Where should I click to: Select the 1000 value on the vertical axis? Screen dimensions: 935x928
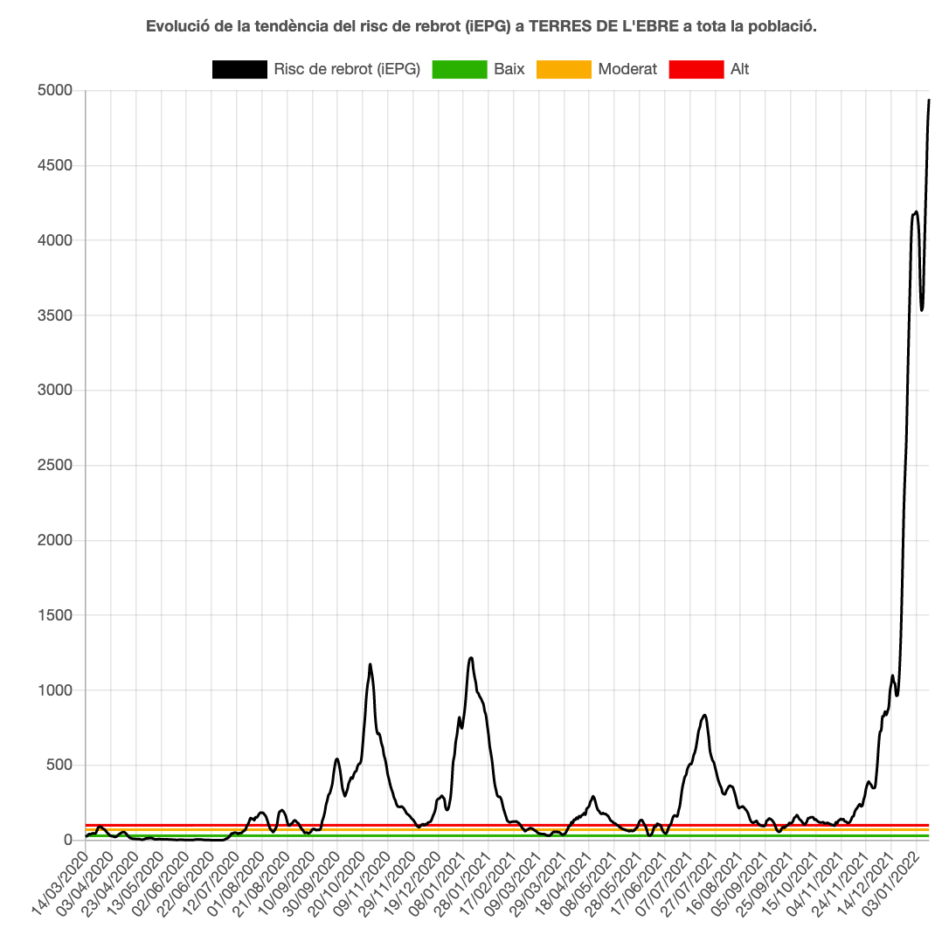pos(56,690)
